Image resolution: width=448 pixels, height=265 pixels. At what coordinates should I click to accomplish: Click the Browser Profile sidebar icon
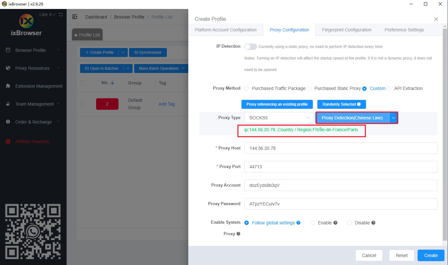click(x=8, y=50)
